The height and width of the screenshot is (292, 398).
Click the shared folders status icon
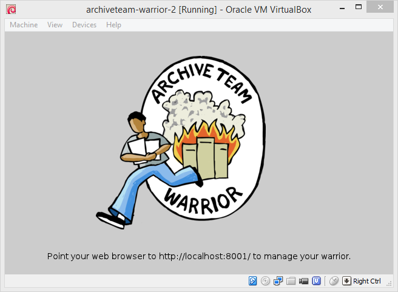pos(291,281)
